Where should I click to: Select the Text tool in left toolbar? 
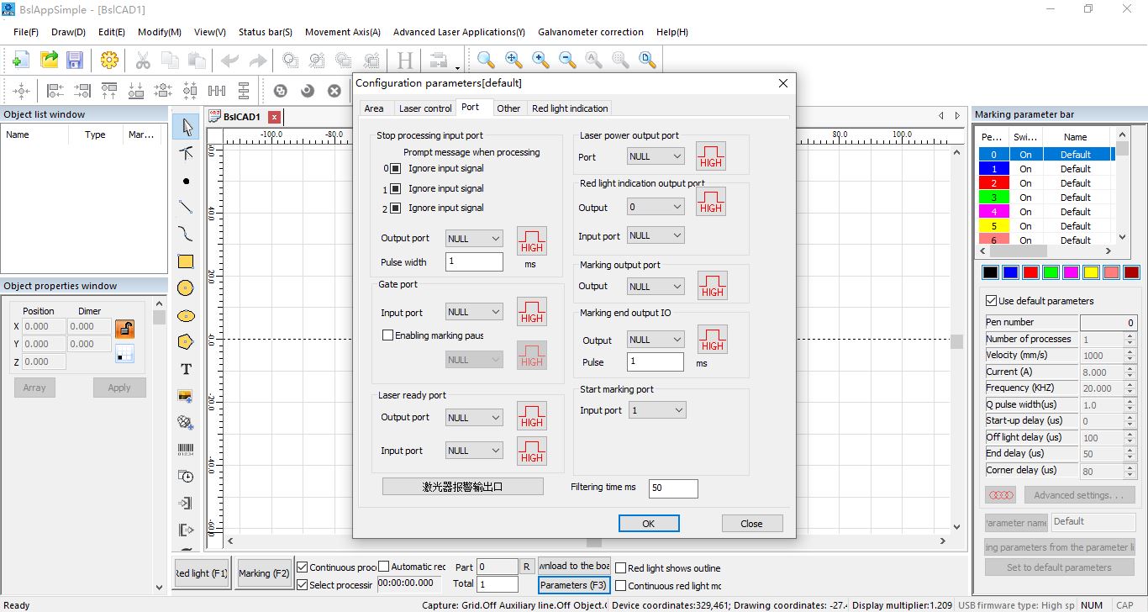tap(186, 369)
